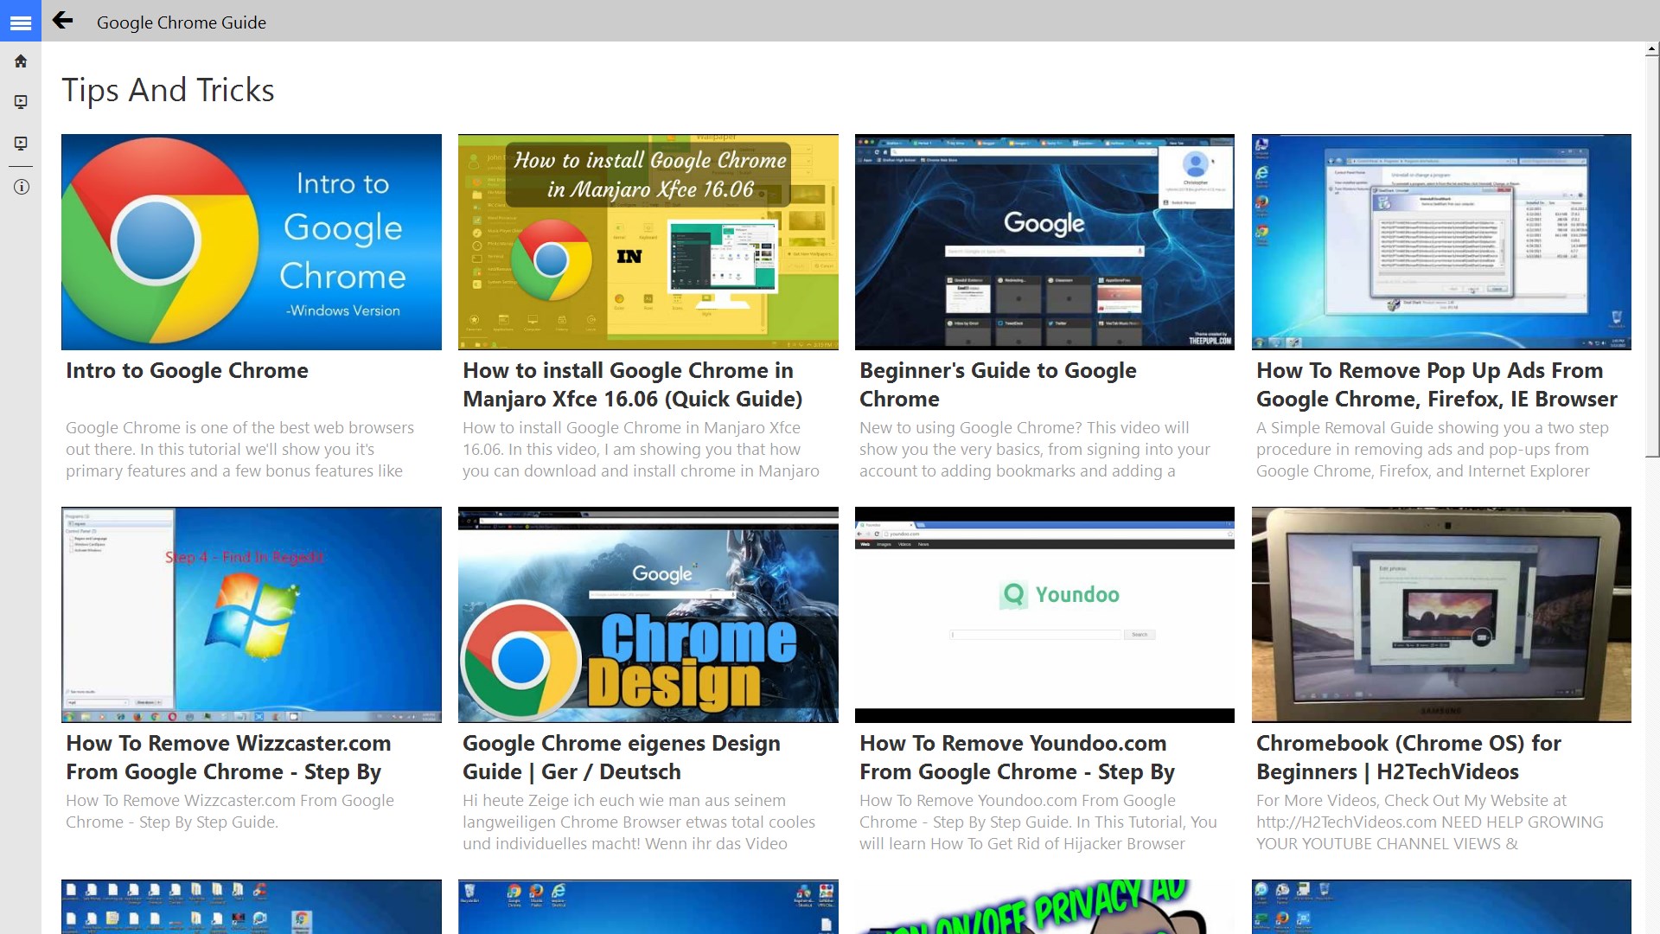Open the second video section sidebar icon
The width and height of the screenshot is (1660, 934).
click(x=21, y=144)
